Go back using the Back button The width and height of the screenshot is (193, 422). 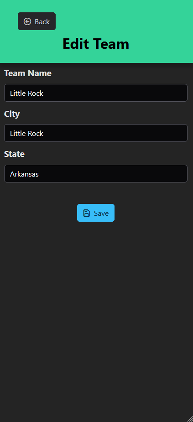pyautogui.click(x=37, y=21)
